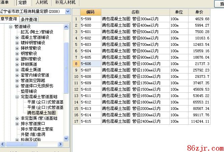The height and width of the screenshot is (152, 224).
Task: Click the 管径2400mm以内 name cell
Action: [130, 122]
